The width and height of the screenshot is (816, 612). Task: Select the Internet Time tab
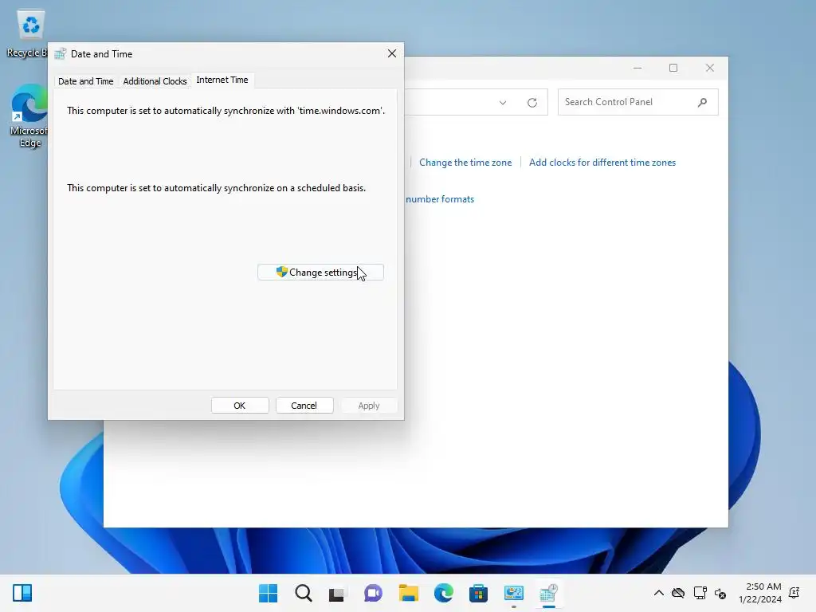click(222, 80)
